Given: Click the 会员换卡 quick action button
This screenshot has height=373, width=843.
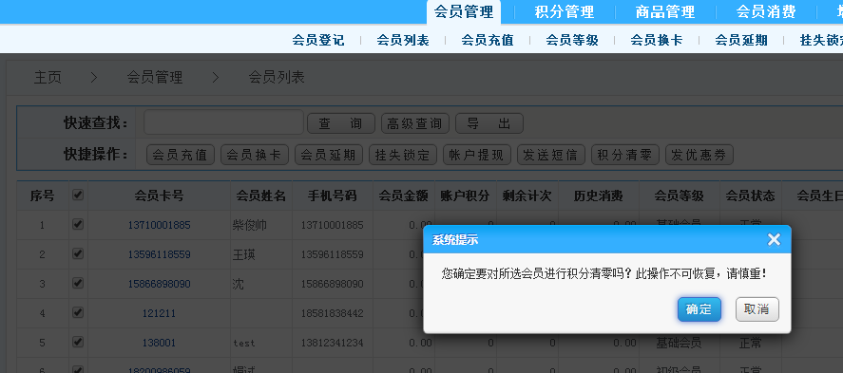Looking at the screenshot, I should coord(255,155).
